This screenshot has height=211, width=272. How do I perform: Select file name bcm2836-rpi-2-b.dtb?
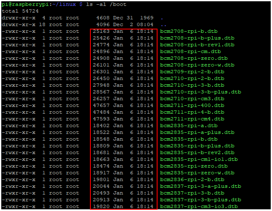192,180
